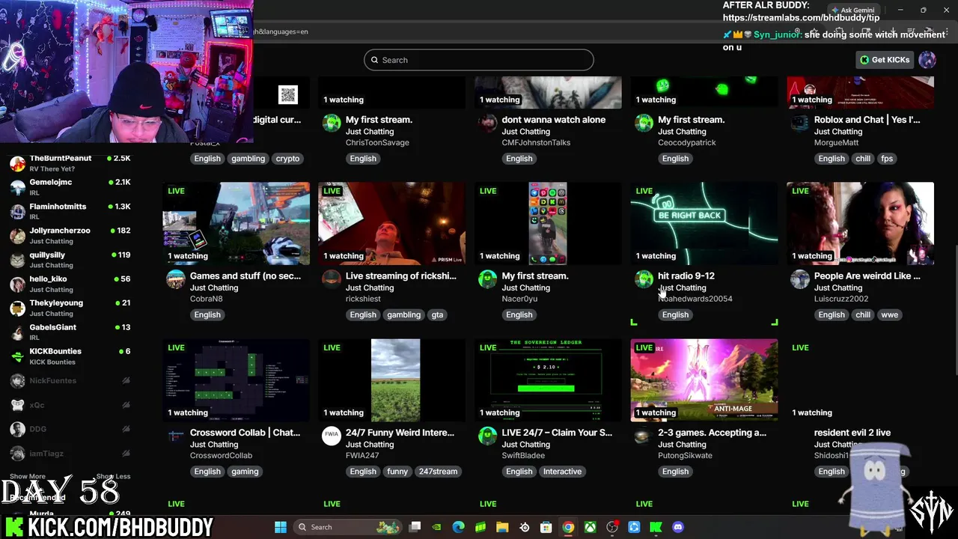The height and width of the screenshot is (539, 958).
Task: Open the BE RIGHT BACK stream thumbnail
Action: click(704, 223)
